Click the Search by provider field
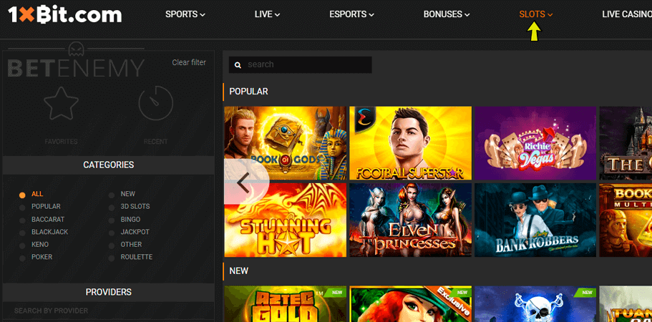Image resolution: width=652 pixels, height=322 pixels. click(x=109, y=311)
